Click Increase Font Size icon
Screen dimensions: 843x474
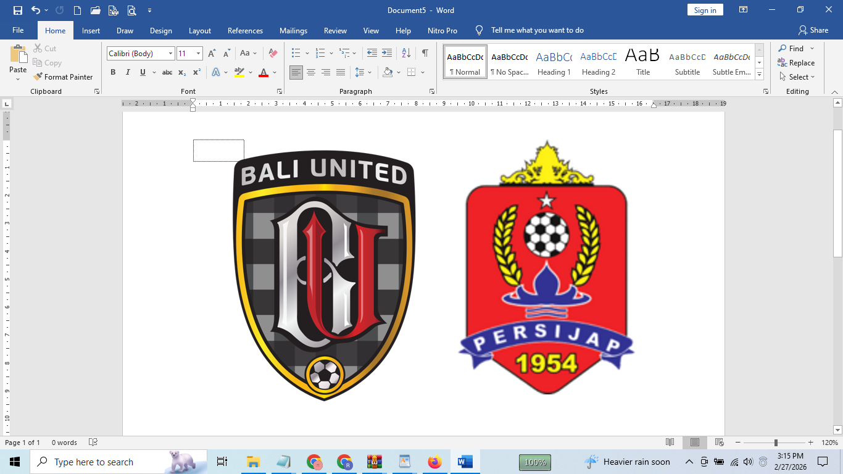pos(212,54)
